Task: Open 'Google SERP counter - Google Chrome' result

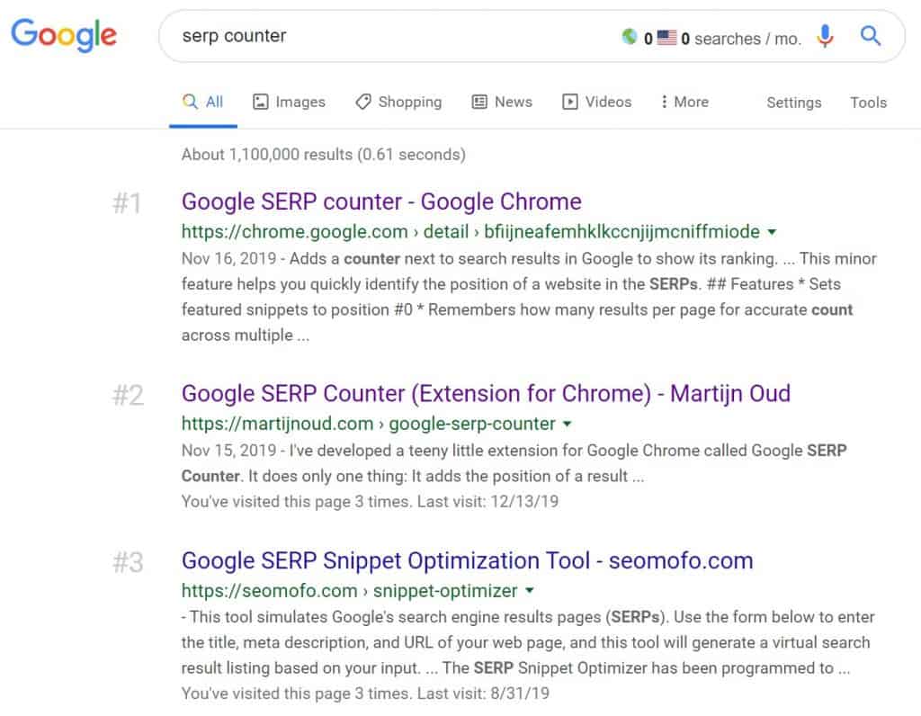Action: click(381, 201)
